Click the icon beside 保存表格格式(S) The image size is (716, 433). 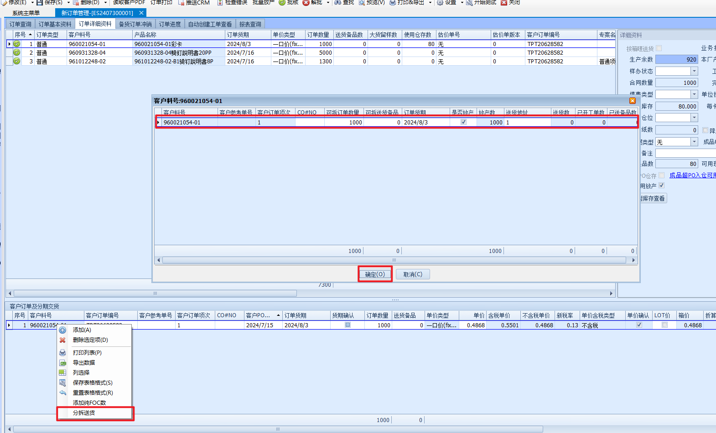tap(63, 383)
